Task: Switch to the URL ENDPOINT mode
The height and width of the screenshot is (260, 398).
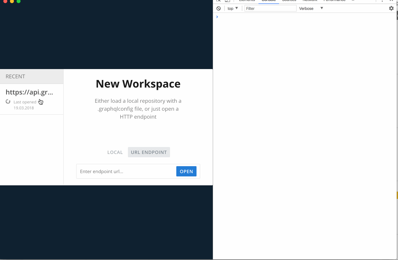Action: click(x=149, y=152)
